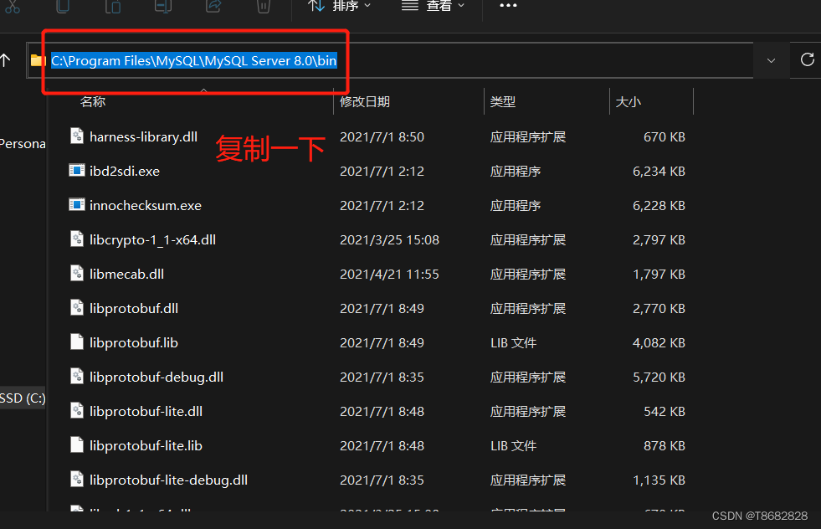Screen dimensions: 821x529
Task: Click the 2021/7/1 8:50 date cell
Action: click(382, 136)
